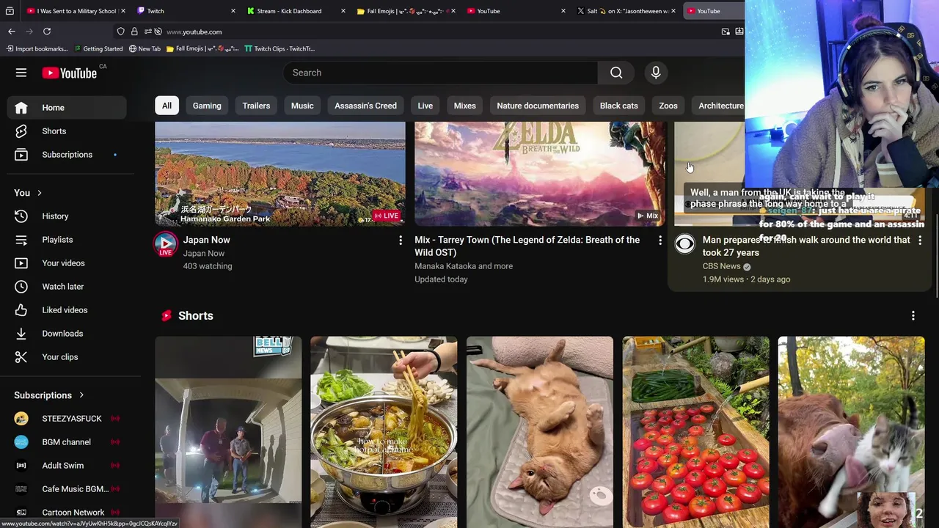Open options for CBS News video

click(x=920, y=241)
